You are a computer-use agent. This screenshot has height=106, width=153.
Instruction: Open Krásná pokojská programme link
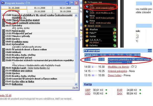point(117,71)
